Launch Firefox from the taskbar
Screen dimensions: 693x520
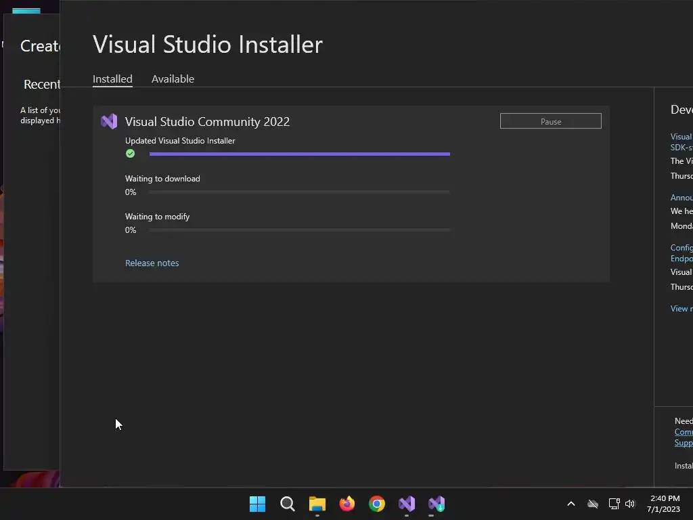[x=347, y=504]
